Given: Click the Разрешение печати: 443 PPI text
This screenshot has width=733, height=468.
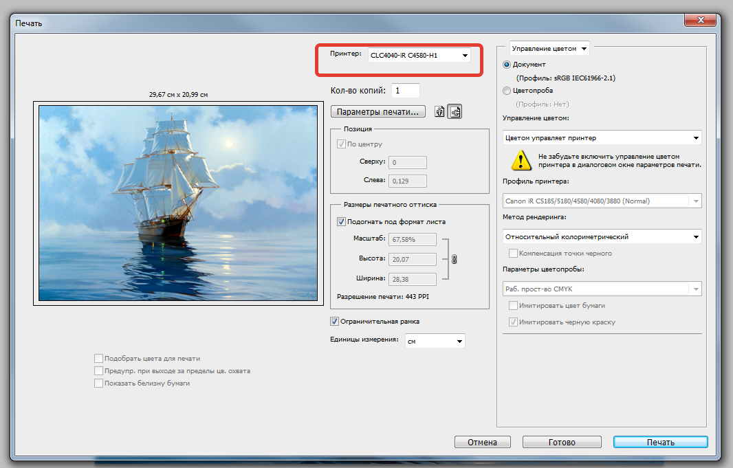Looking at the screenshot, I should (x=383, y=297).
